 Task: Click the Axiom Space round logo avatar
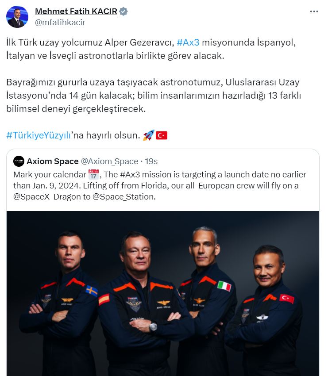(19, 161)
